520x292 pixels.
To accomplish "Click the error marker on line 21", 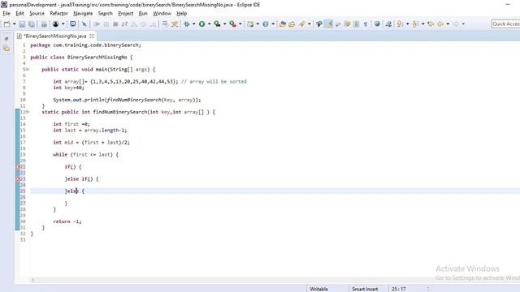I will (18, 167).
